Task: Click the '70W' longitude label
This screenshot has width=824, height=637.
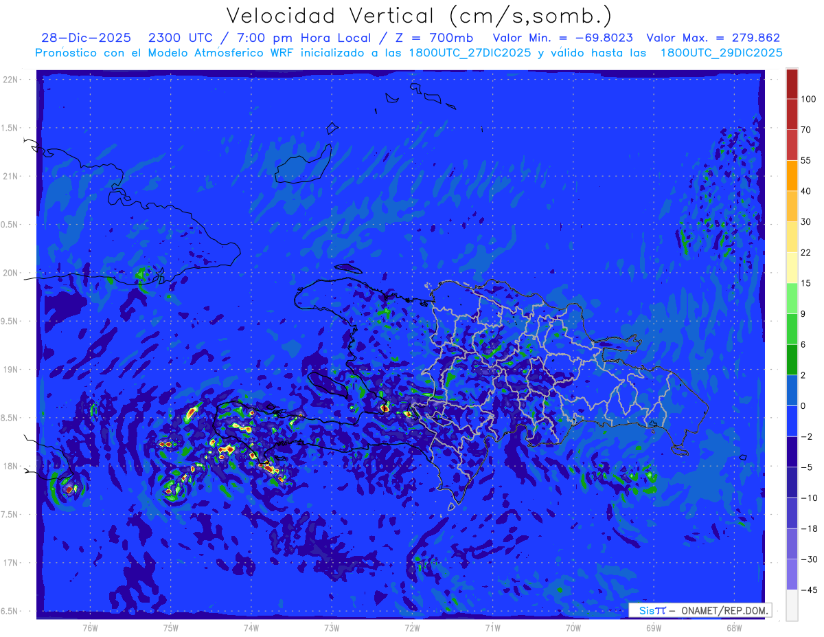Action: 573,627
